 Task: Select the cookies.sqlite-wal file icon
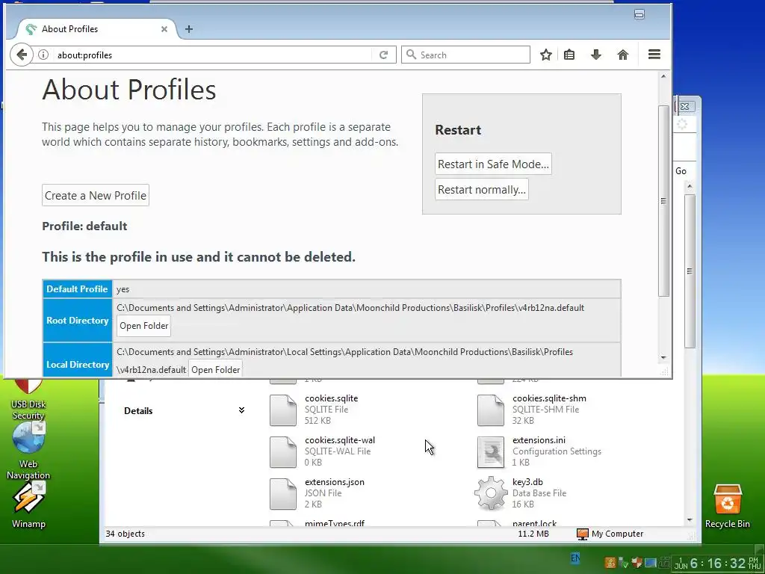click(x=283, y=452)
